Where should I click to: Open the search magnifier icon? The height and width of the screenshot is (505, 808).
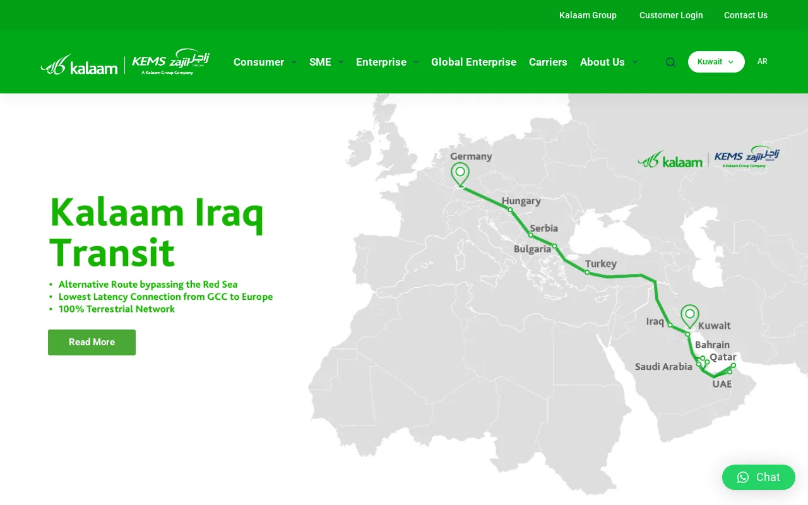click(x=670, y=62)
